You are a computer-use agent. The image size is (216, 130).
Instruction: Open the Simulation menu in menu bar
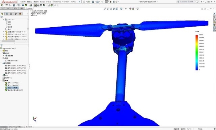tap(57, 2)
